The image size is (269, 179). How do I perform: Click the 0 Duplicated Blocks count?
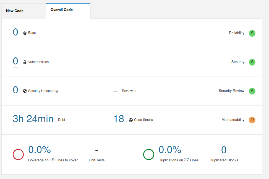click(224, 150)
